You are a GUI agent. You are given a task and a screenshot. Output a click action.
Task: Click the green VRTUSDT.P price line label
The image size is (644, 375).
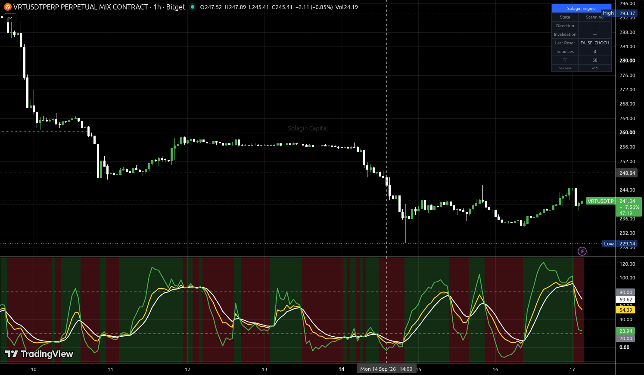(600, 201)
